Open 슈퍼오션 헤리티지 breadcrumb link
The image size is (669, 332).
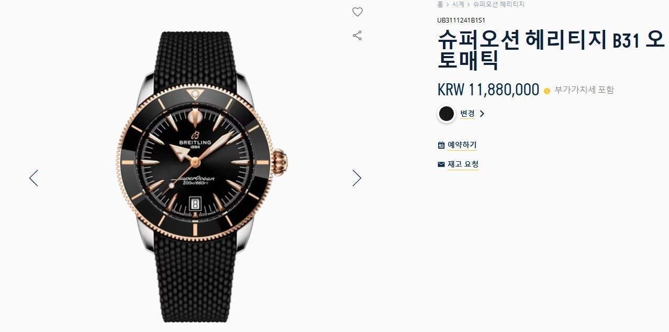coord(498,4)
